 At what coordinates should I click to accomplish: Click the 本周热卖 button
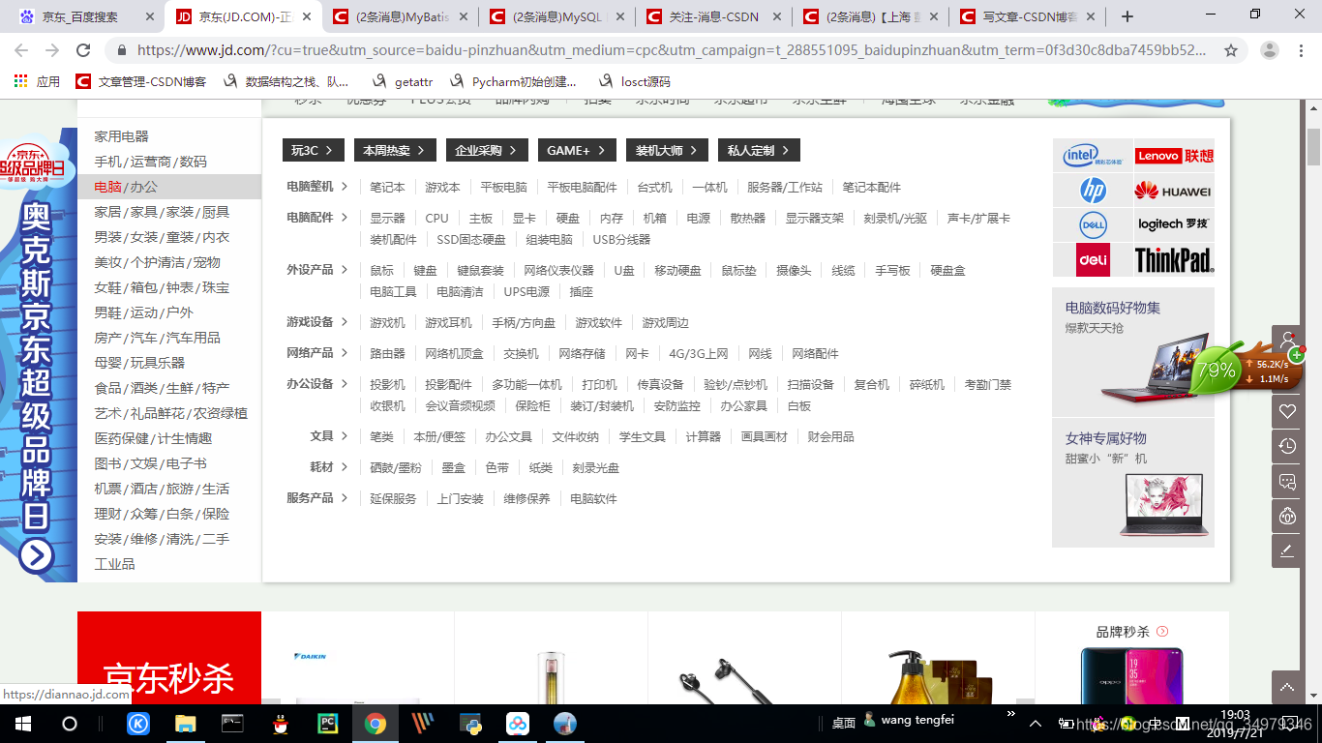(x=395, y=150)
